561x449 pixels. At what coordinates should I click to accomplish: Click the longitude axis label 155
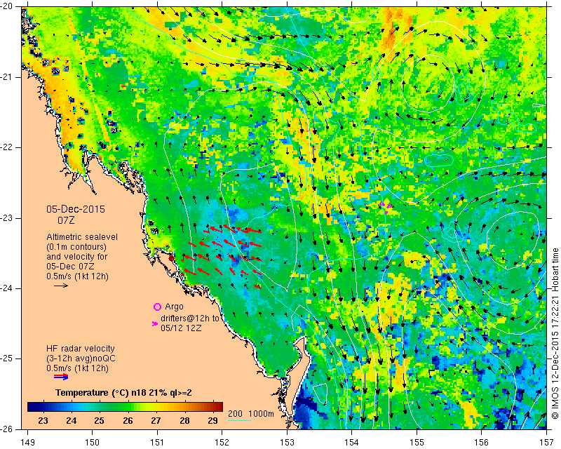point(417,443)
